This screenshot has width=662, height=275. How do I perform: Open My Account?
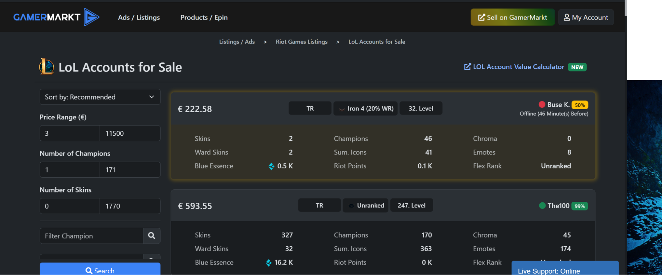tap(586, 17)
